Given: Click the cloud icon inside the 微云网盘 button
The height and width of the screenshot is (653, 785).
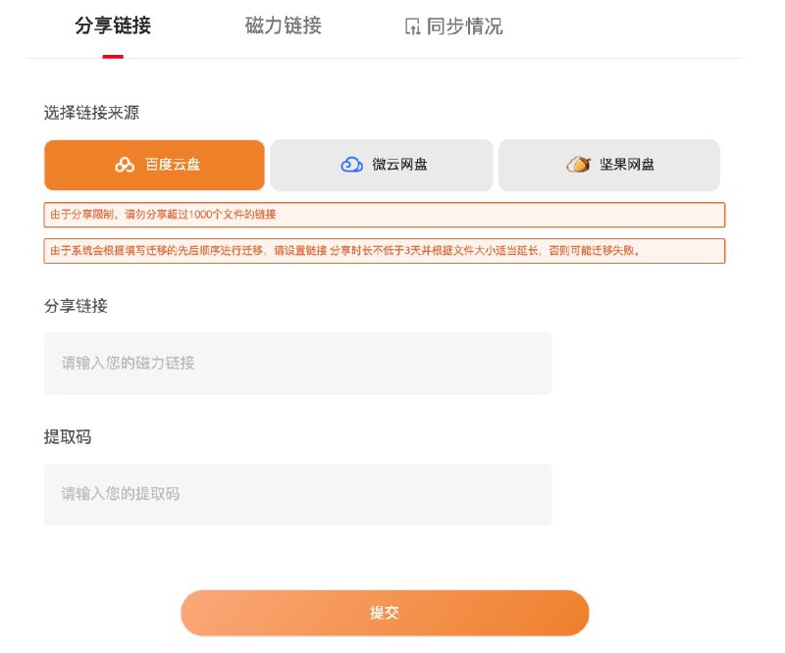Looking at the screenshot, I should tap(350, 165).
